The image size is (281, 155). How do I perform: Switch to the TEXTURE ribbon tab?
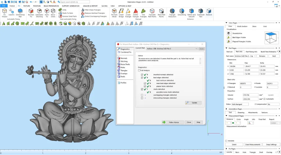coord(26,6)
